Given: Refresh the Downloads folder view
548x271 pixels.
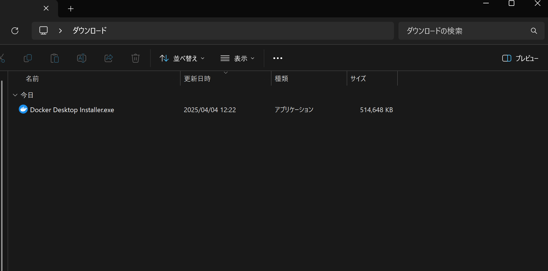Looking at the screenshot, I should click(x=15, y=31).
